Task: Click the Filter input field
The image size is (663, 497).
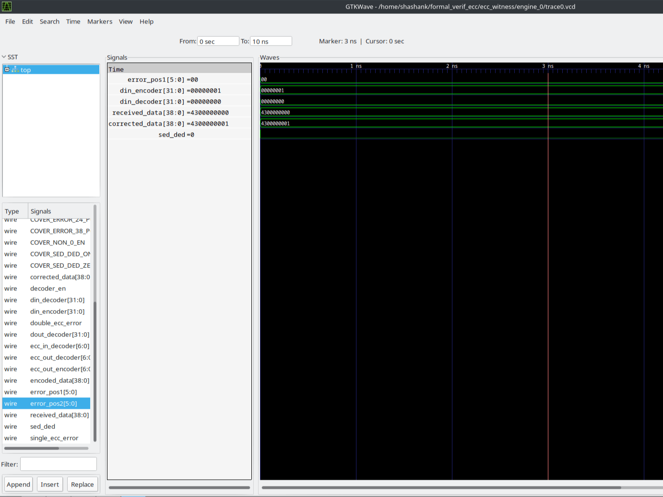Action: 58,463
